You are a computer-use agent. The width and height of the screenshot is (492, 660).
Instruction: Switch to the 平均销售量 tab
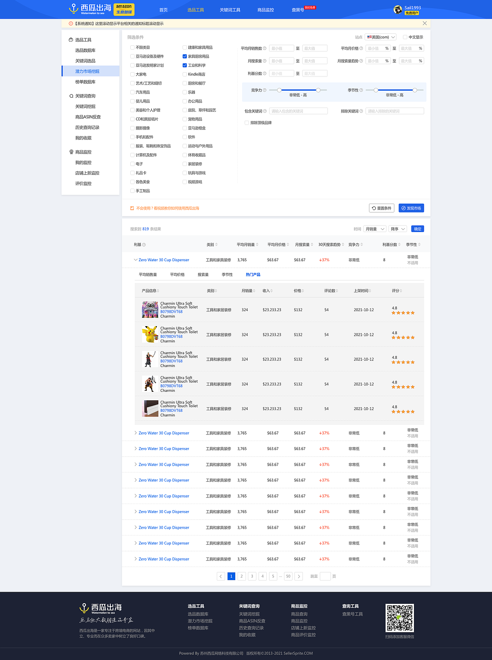tap(148, 275)
